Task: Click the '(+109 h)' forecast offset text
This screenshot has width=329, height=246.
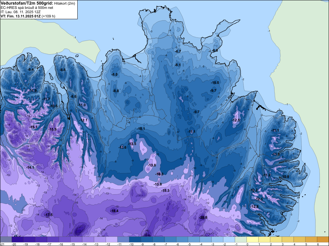Action: (48, 16)
